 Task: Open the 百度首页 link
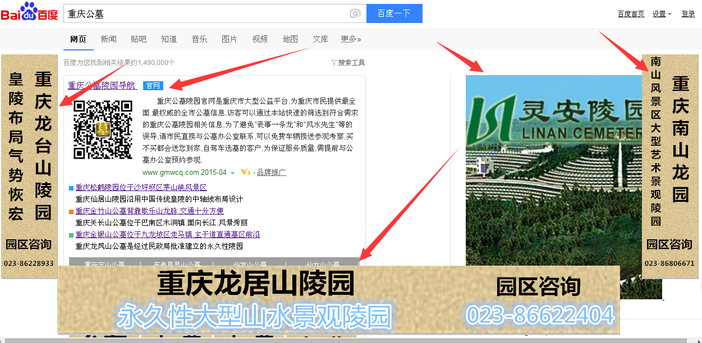point(631,14)
